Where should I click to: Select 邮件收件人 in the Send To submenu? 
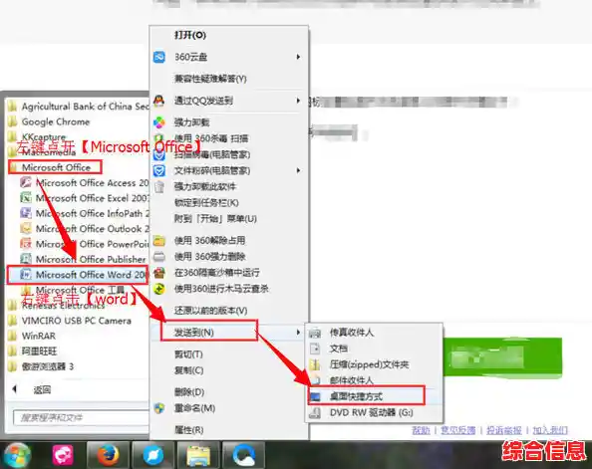click(x=351, y=380)
